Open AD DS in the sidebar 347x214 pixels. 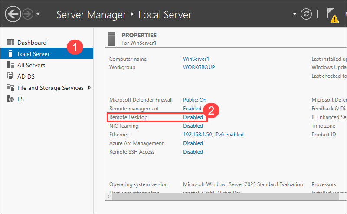(26, 76)
